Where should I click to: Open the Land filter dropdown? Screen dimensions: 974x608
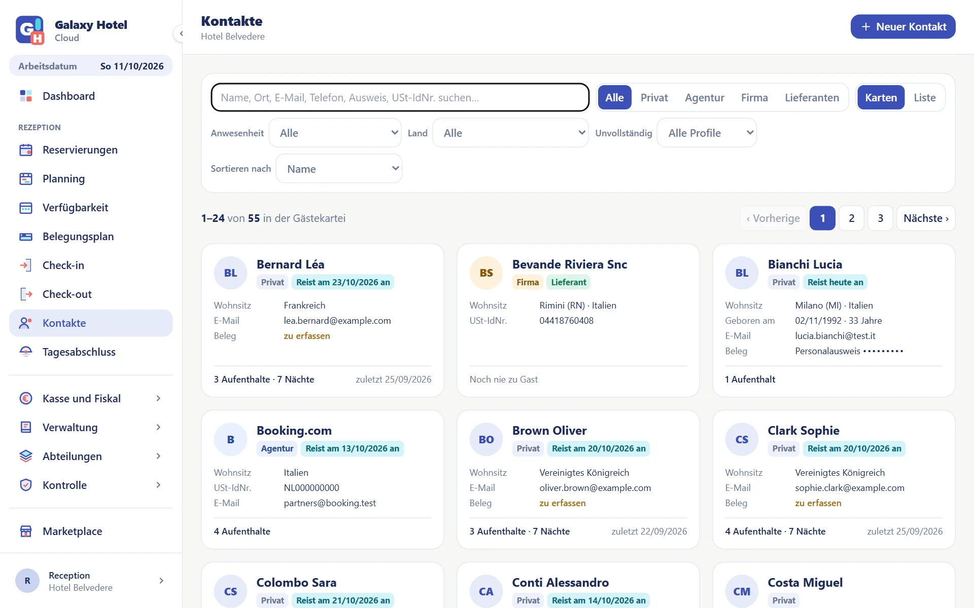[x=510, y=133]
